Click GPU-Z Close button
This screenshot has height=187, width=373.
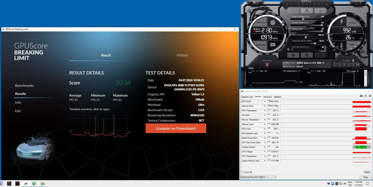click(366, 177)
